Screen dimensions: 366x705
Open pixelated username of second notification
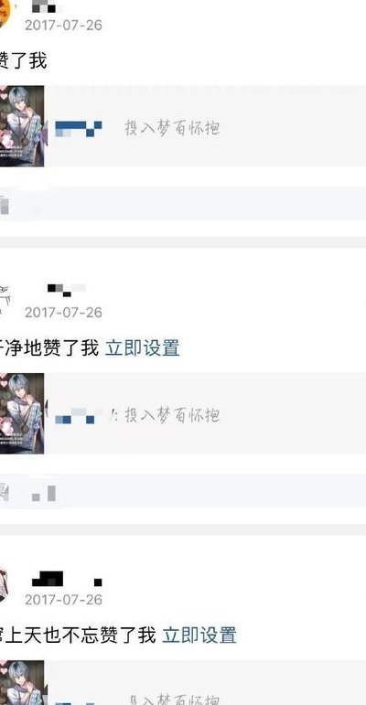(x=67, y=290)
